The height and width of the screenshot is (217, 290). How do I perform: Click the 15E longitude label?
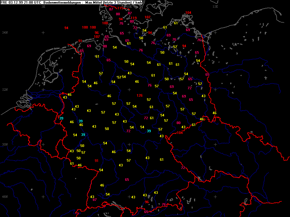point(215,6)
